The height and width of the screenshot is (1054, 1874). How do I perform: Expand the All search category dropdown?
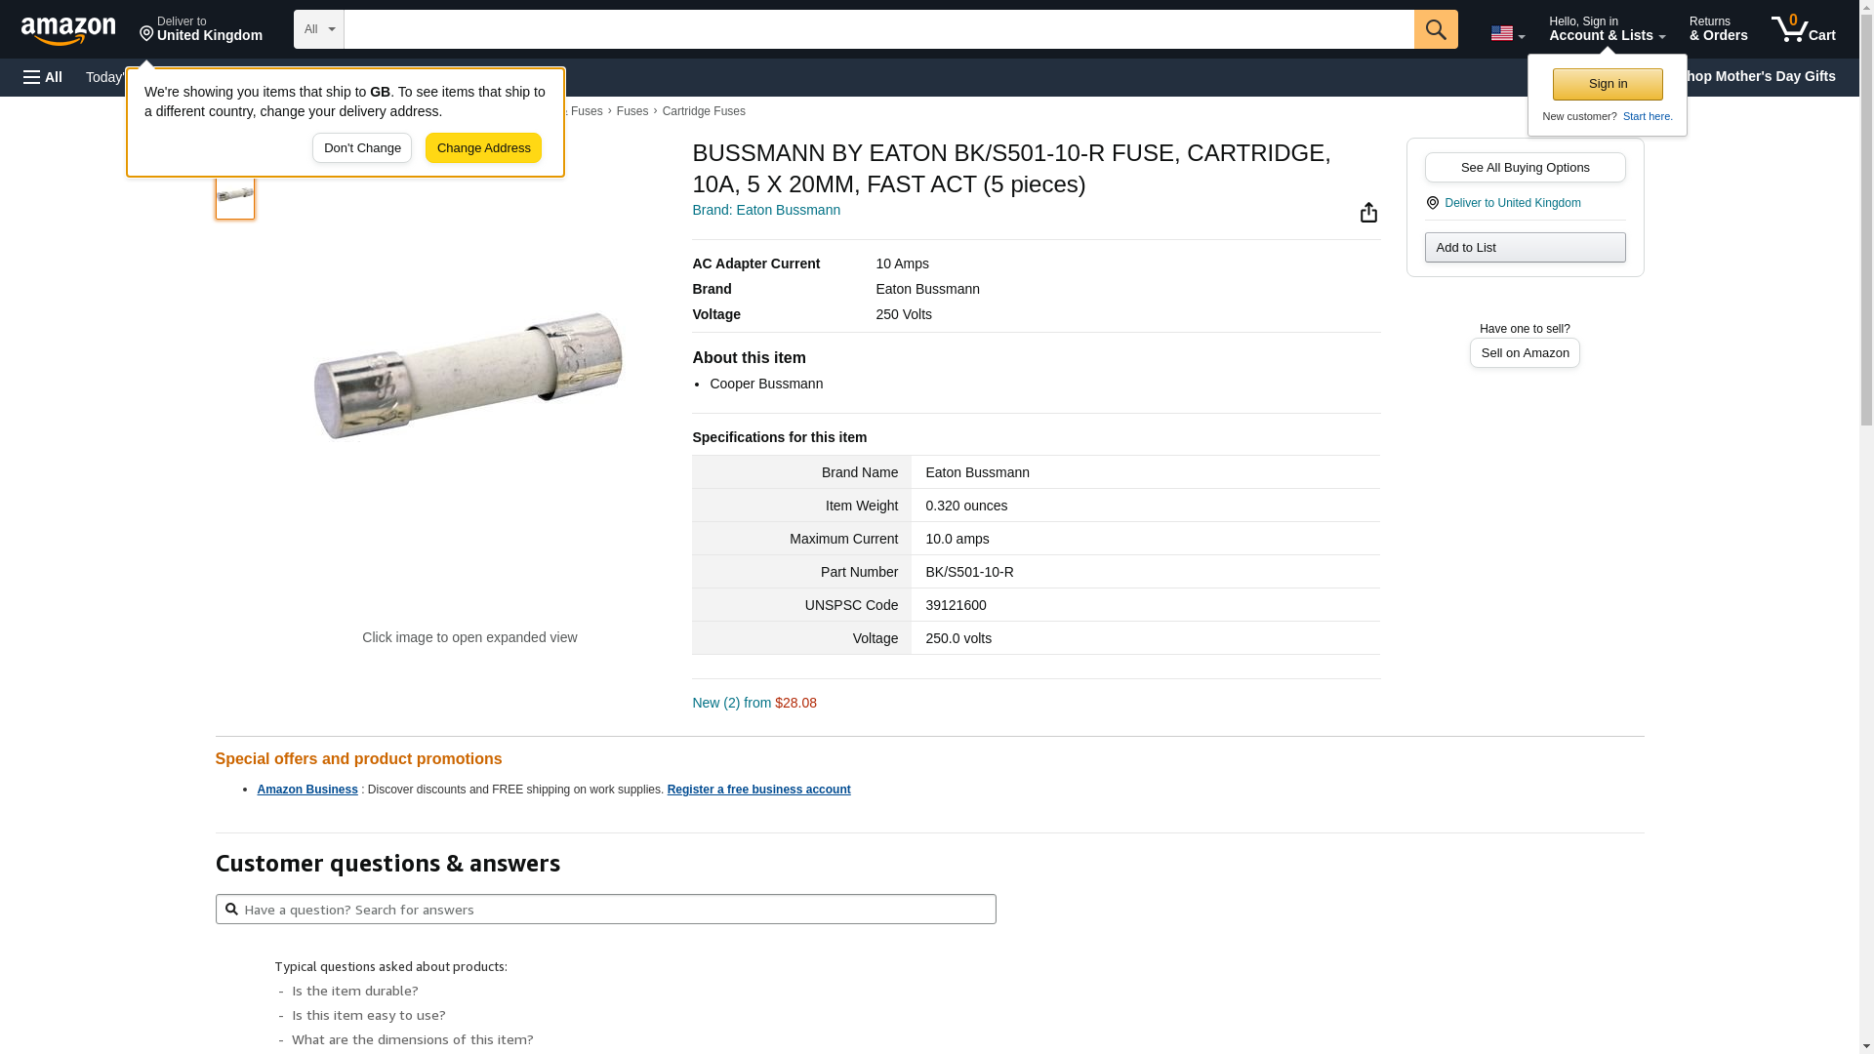(319, 29)
